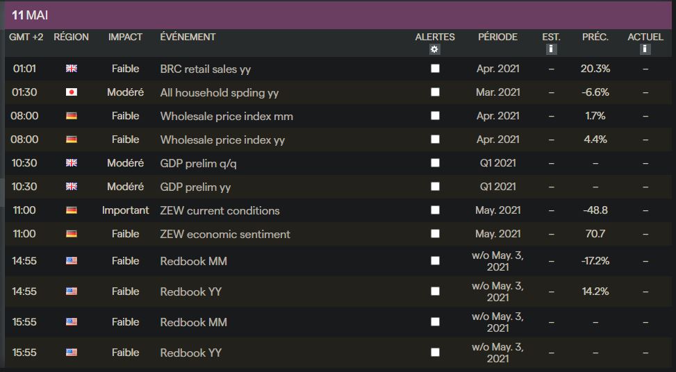Image resolution: width=676 pixels, height=372 pixels.
Task: Open the ZEW current conditions event
Action: click(x=220, y=210)
